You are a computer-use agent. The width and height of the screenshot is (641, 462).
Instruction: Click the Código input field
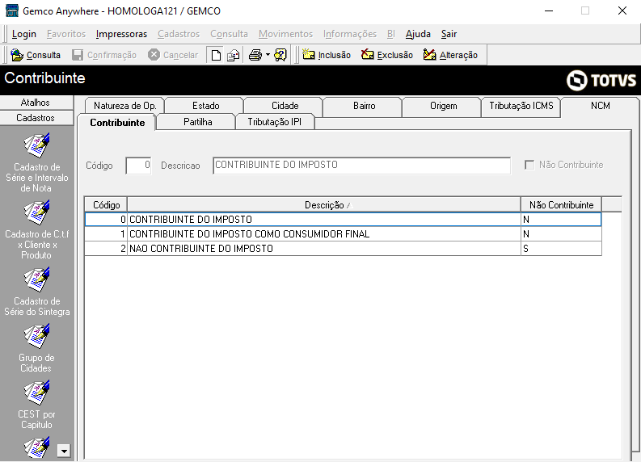tap(138, 166)
